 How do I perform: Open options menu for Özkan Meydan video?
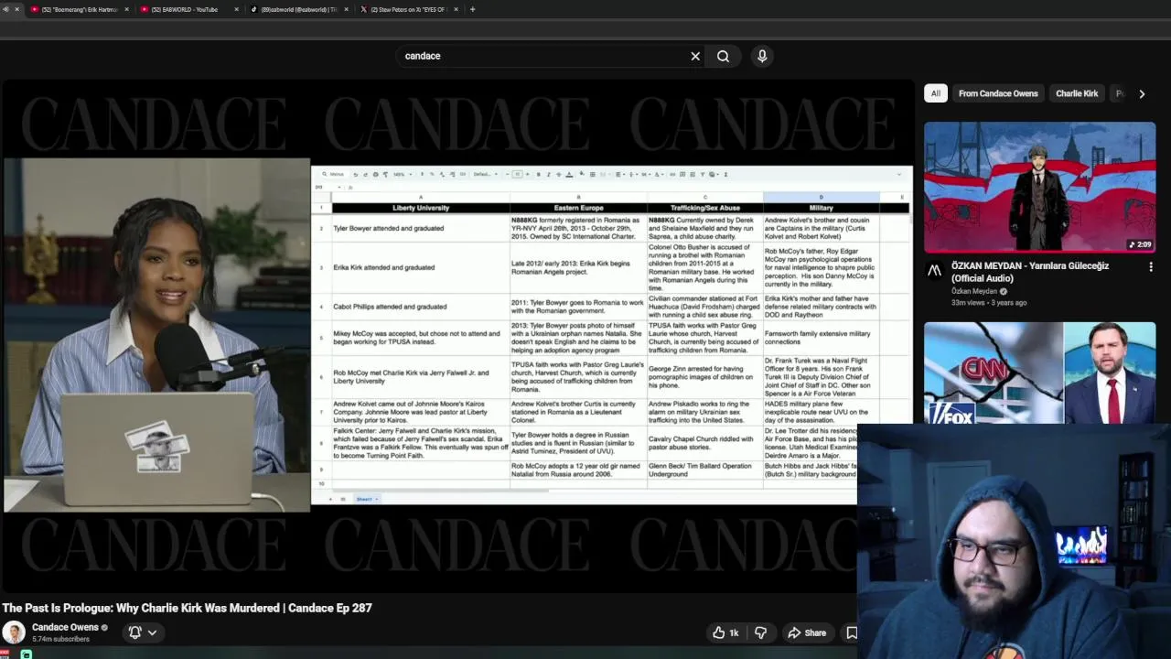coord(1151,267)
